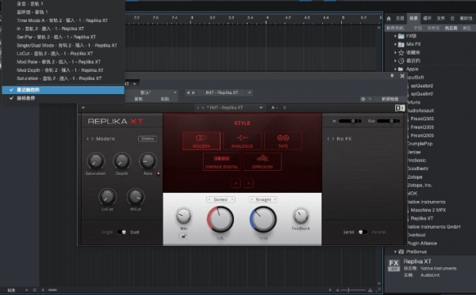Image resolution: width=476 pixels, height=295 pixels.
Task: Click the link lock icon below Mix
Action: click(183, 236)
